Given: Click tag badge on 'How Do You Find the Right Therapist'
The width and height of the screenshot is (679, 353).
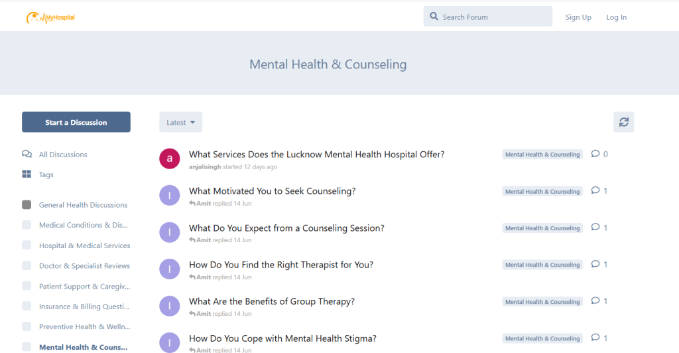Looking at the screenshot, I should click(542, 265).
